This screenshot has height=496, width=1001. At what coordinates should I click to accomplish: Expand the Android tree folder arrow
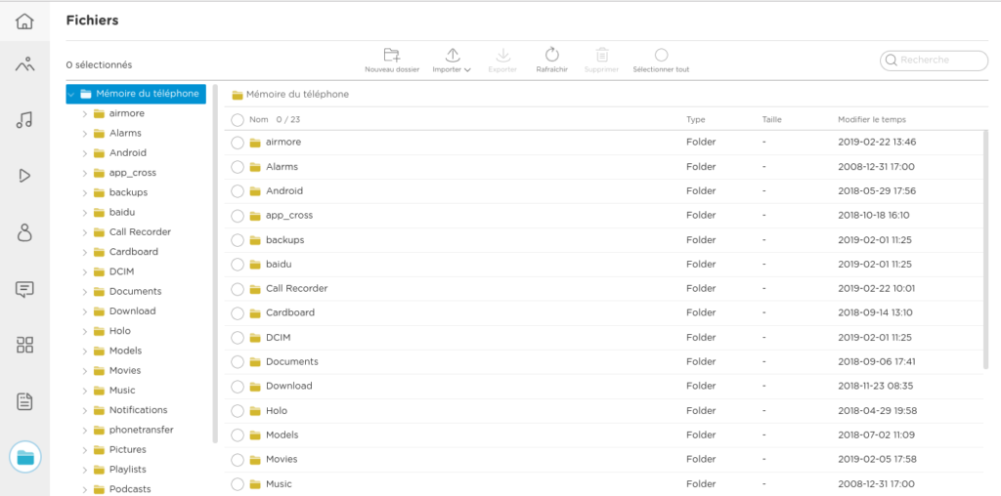click(84, 153)
